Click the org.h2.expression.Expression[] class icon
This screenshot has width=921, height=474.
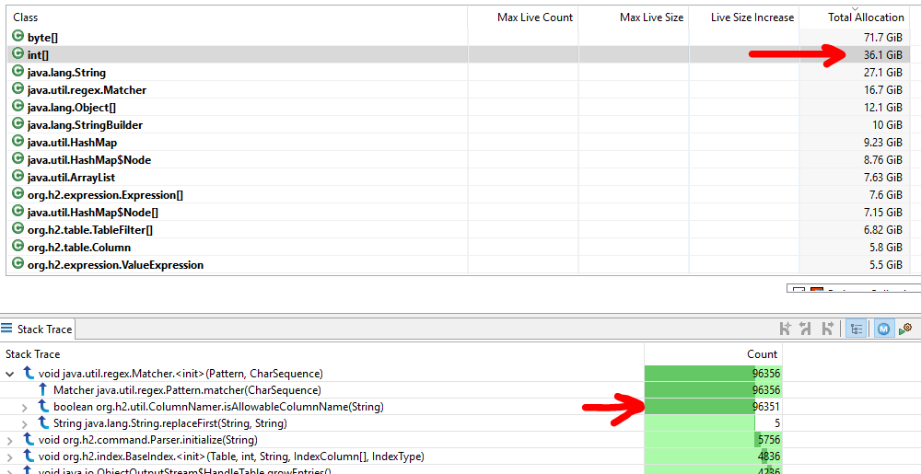point(18,194)
